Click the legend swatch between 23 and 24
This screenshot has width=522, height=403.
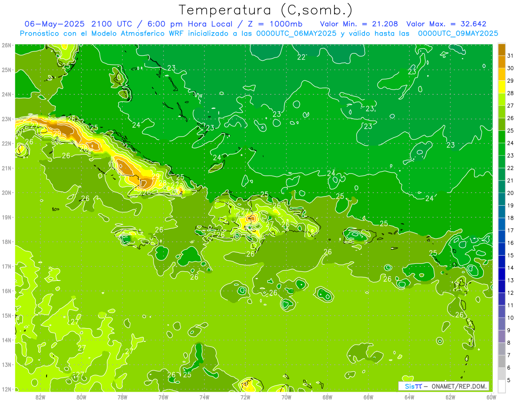click(502, 149)
